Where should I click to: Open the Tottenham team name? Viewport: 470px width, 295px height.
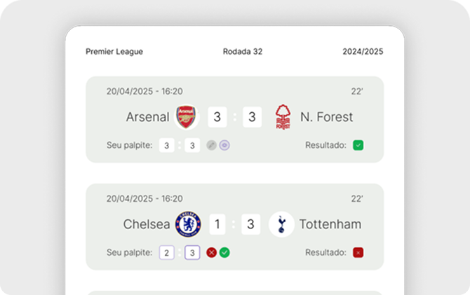(330, 224)
